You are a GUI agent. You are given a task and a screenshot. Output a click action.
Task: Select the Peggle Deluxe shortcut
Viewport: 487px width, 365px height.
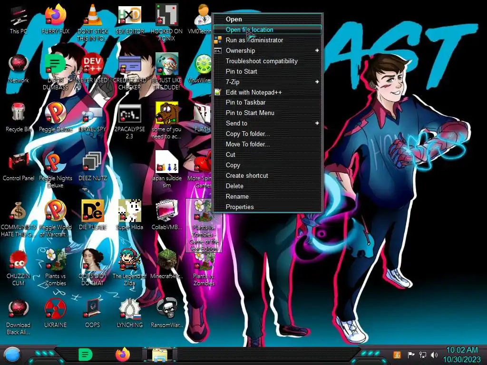pos(55,118)
